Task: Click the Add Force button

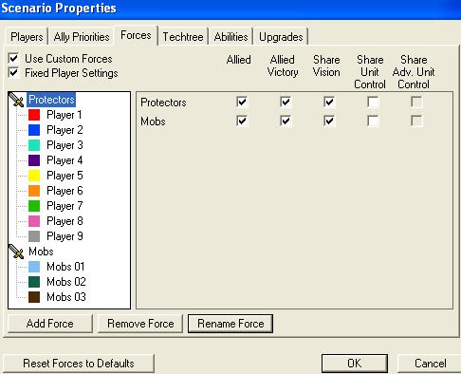Action: tap(50, 324)
